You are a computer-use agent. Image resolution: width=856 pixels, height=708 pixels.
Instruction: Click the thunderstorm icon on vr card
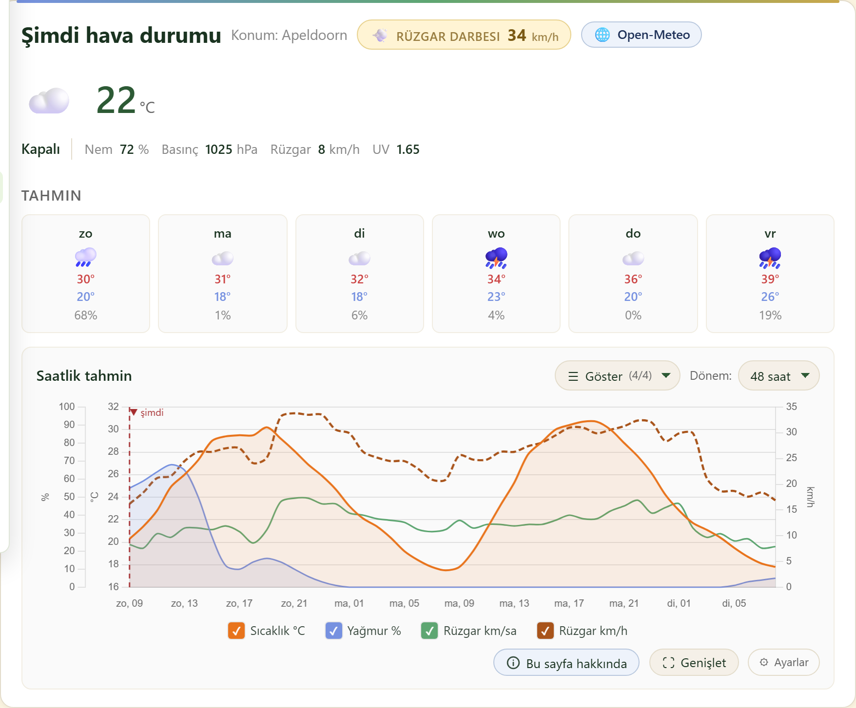(770, 258)
